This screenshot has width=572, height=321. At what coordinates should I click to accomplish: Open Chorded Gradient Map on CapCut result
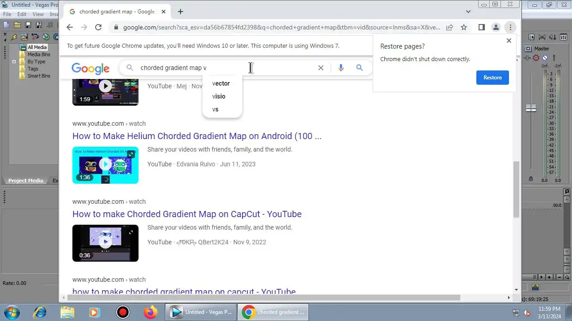tap(187, 214)
